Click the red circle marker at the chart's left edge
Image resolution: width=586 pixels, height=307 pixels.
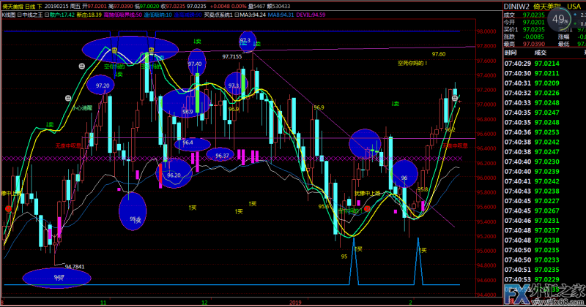pos(8,208)
